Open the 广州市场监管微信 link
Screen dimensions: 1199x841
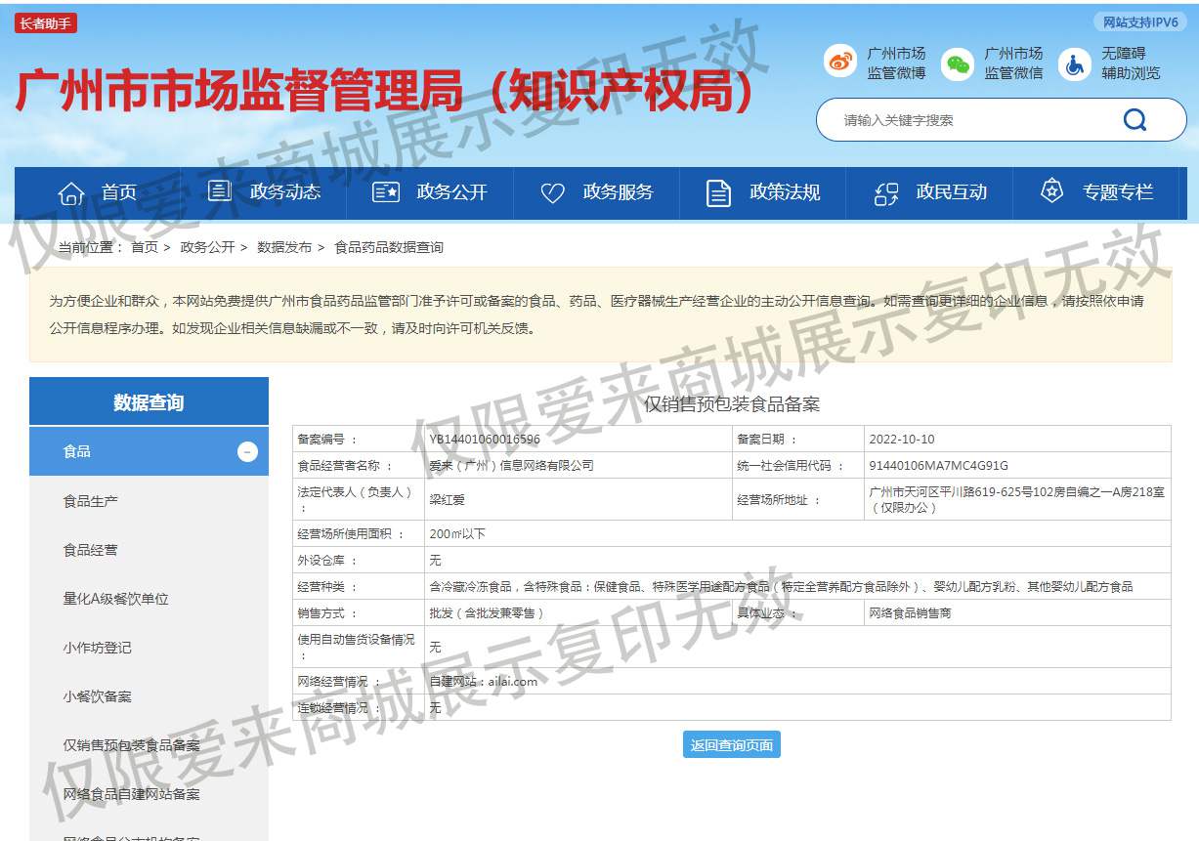1013,63
